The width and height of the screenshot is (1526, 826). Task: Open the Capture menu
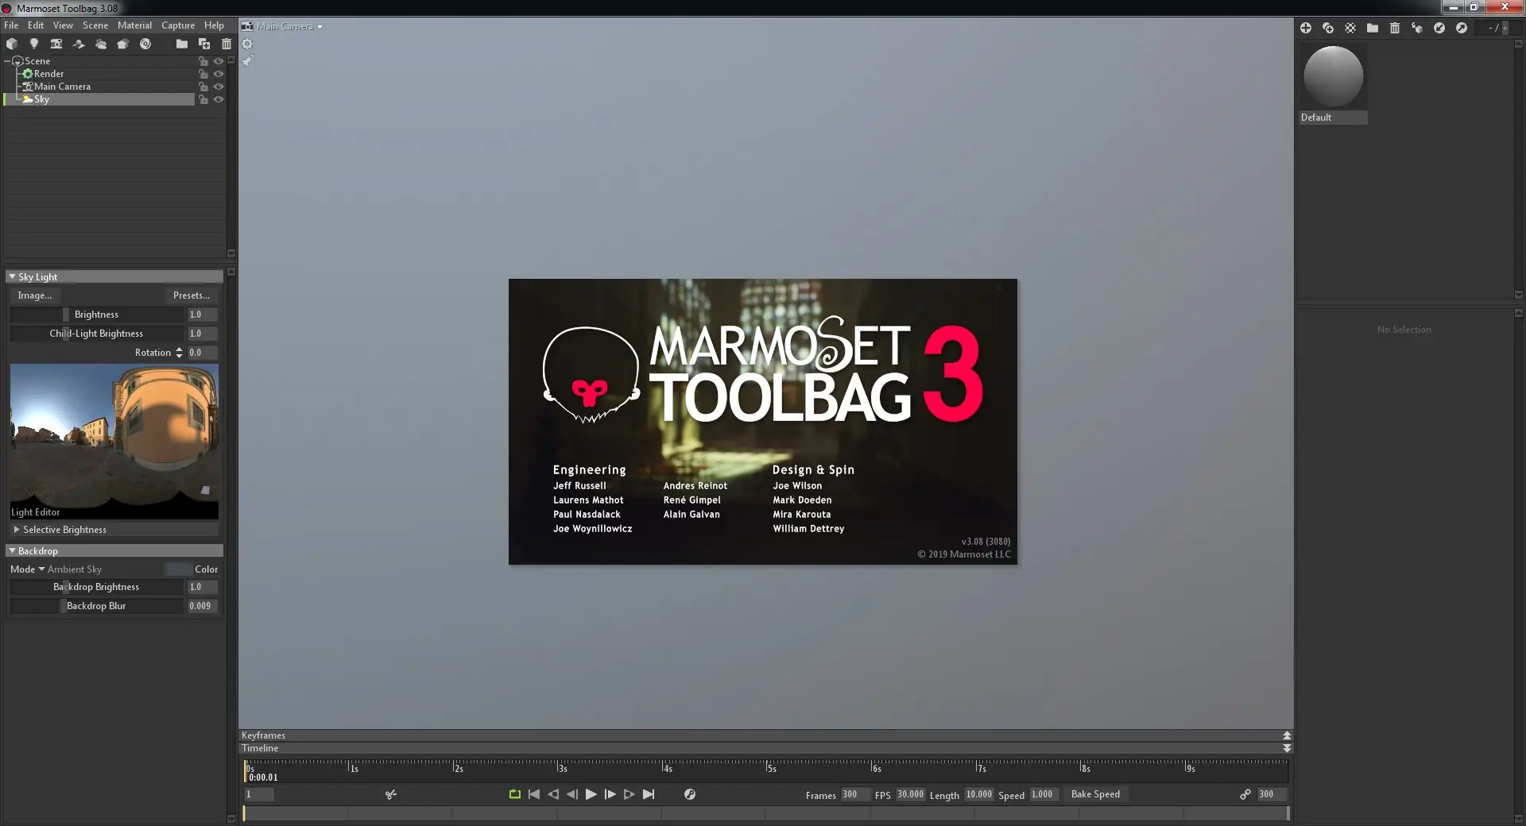coord(178,25)
